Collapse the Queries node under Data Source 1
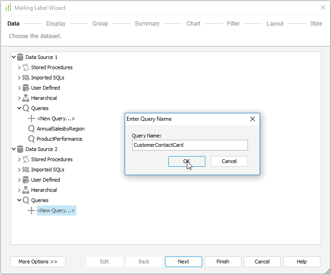This screenshot has height=275, width=331. click(x=19, y=108)
